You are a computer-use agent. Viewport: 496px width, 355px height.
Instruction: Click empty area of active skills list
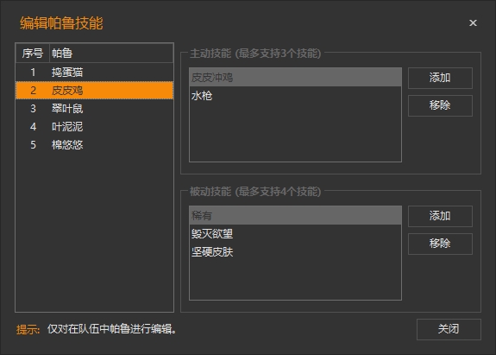pyautogui.click(x=295, y=133)
